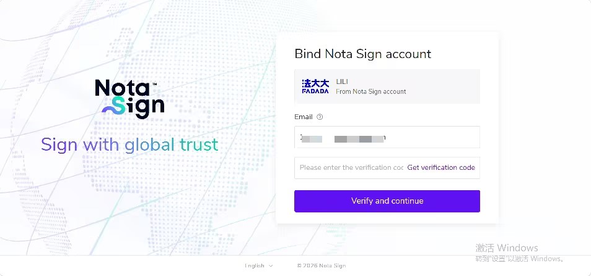Screen dimensions: 591x276
Task: Click the Bind Nota Sign account heading
Action: (362, 54)
